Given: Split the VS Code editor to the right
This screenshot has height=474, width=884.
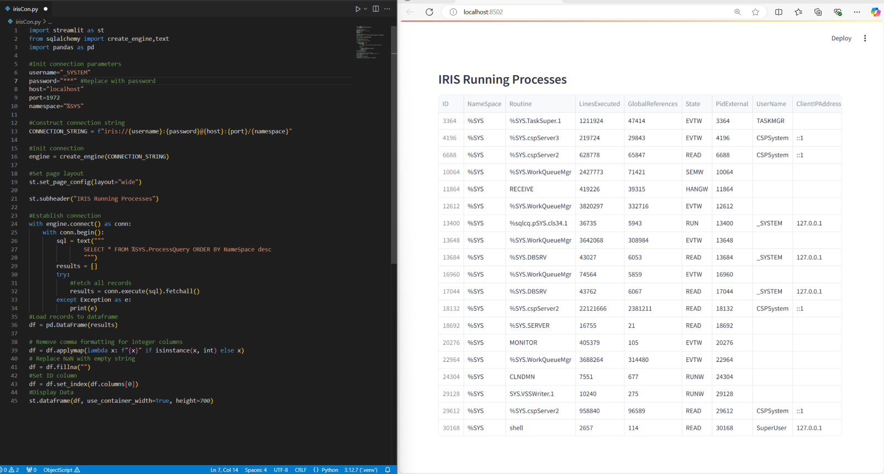Looking at the screenshot, I should [376, 9].
